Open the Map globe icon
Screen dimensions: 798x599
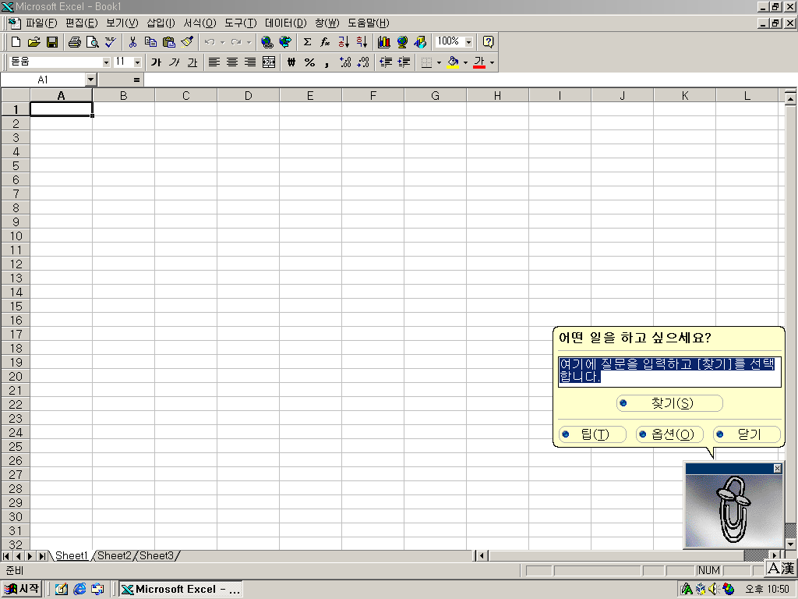coord(402,42)
